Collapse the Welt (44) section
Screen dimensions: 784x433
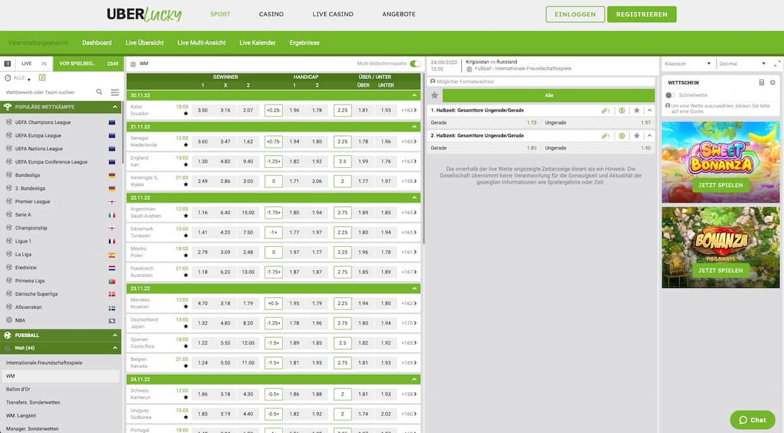click(x=115, y=348)
